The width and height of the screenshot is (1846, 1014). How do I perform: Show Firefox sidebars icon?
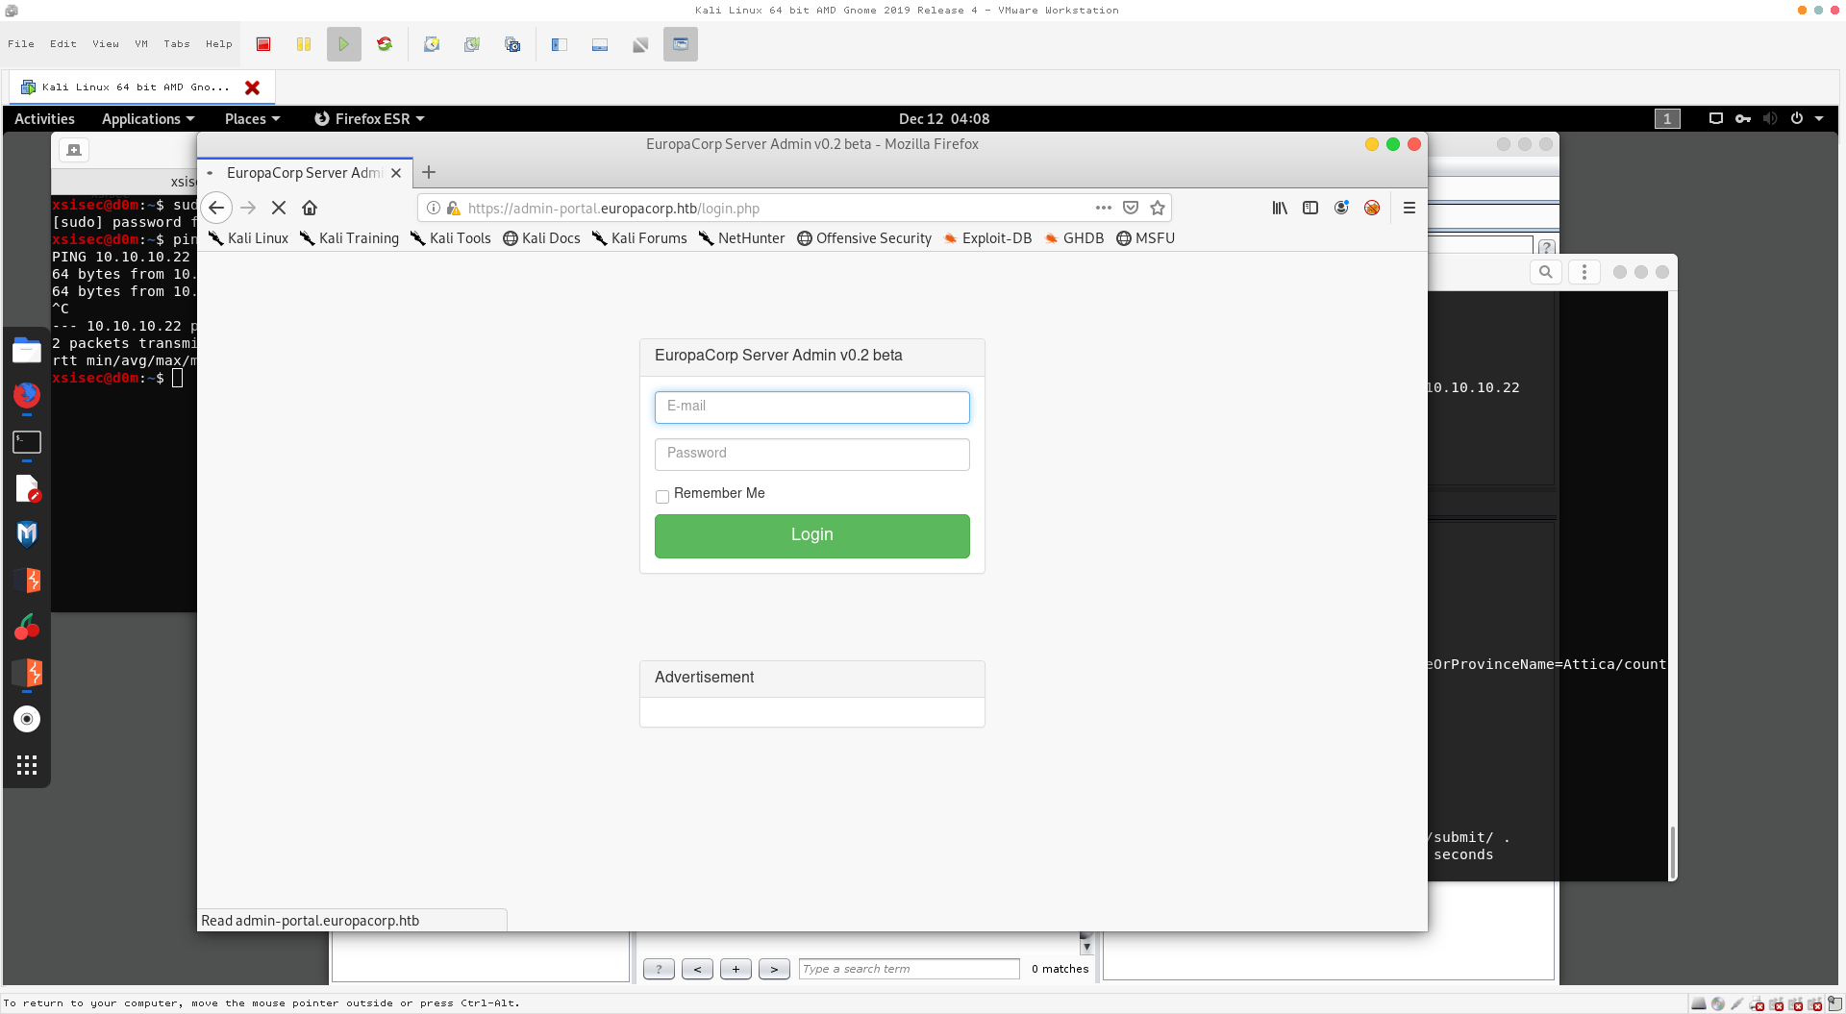coord(1310,208)
